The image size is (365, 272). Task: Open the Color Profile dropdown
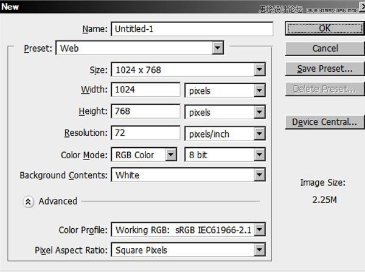189,230
